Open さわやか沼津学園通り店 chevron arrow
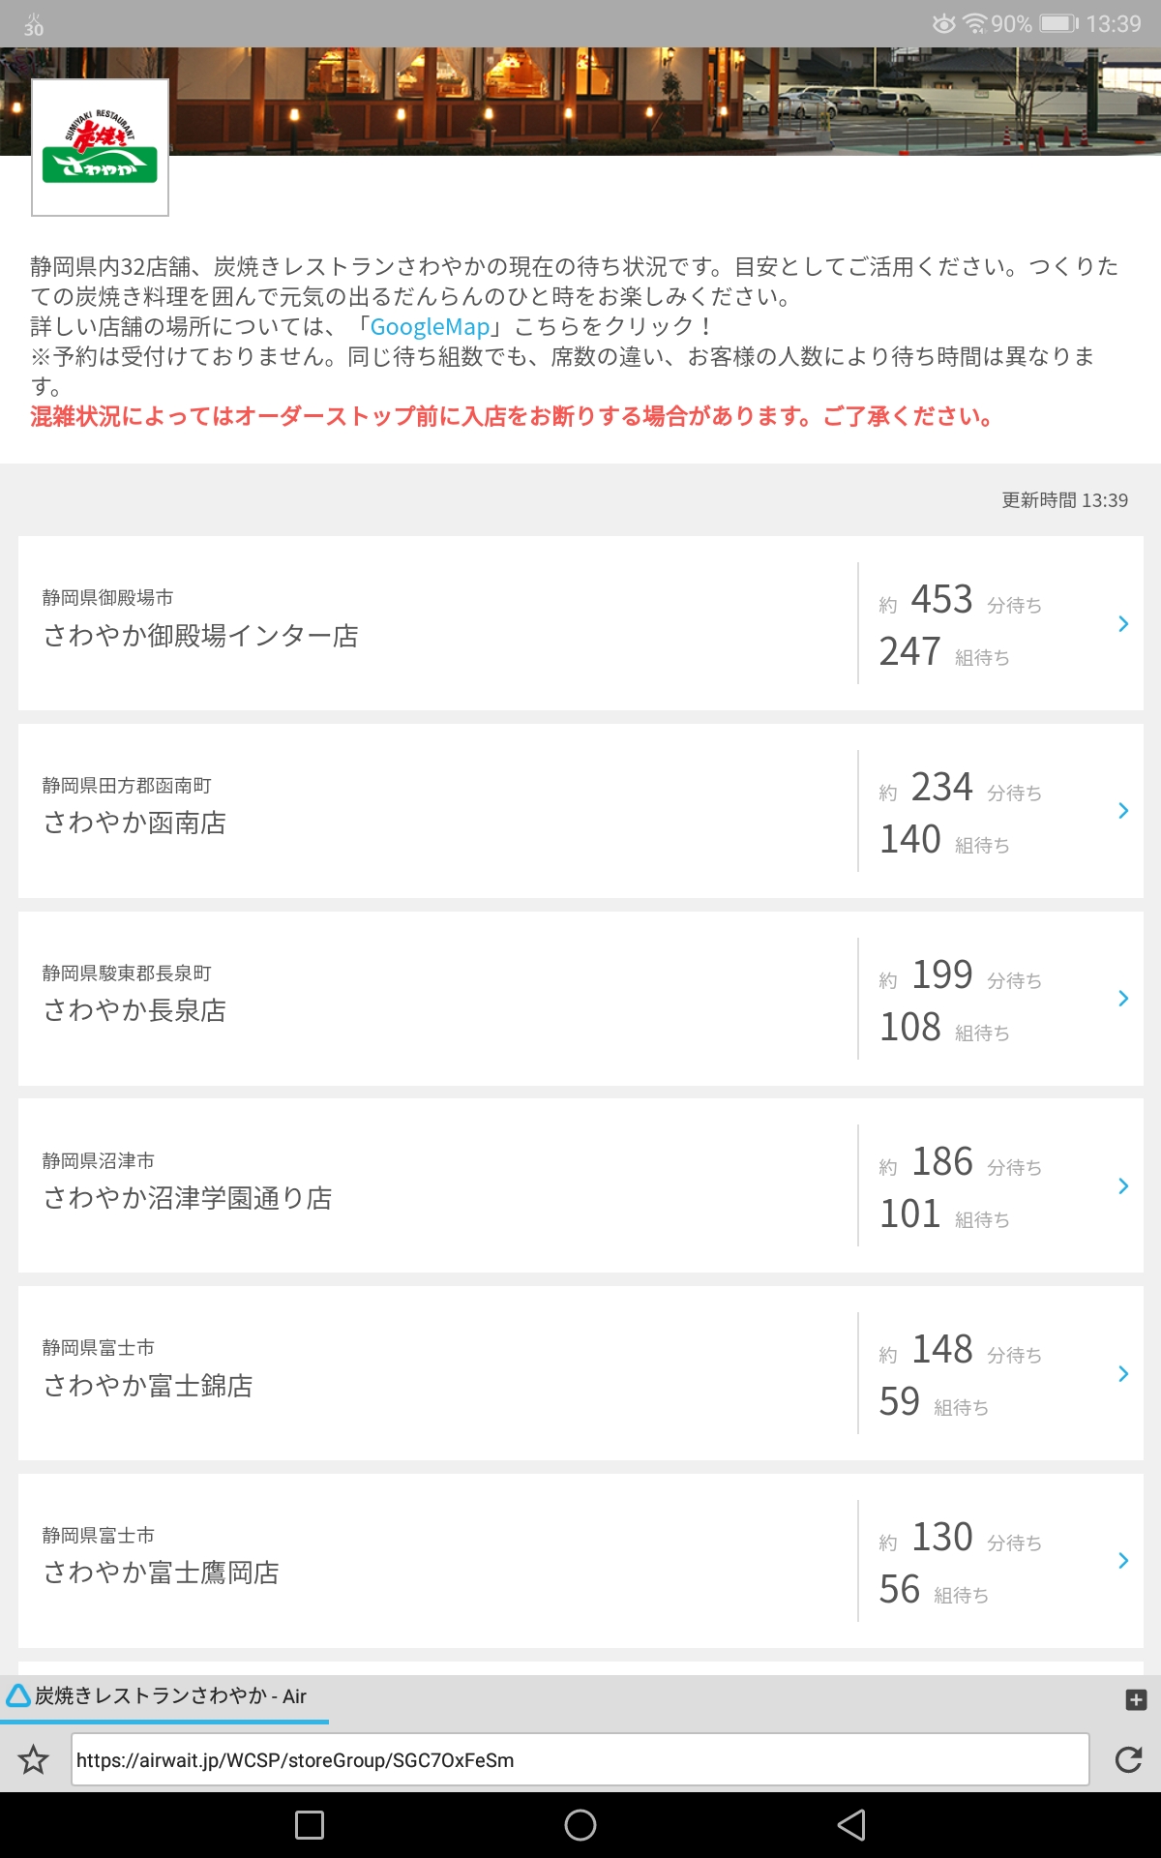Image resolution: width=1161 pixels, height=1858 pixels. tap(1123, 1186)
